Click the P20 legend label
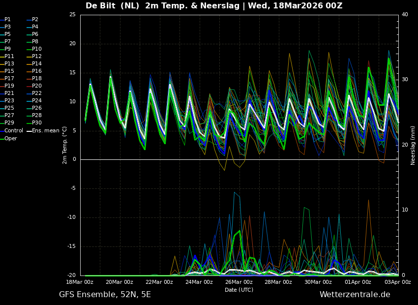The width and height of the screenshot is (418, 305). point(37,86)
